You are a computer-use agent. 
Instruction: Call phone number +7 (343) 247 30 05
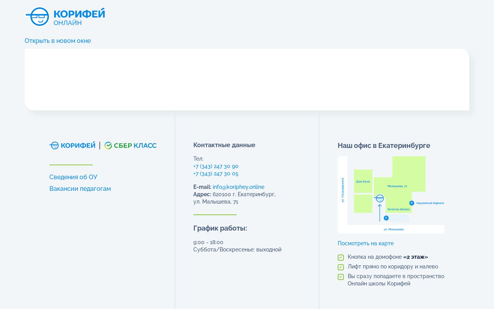(216, 174)
